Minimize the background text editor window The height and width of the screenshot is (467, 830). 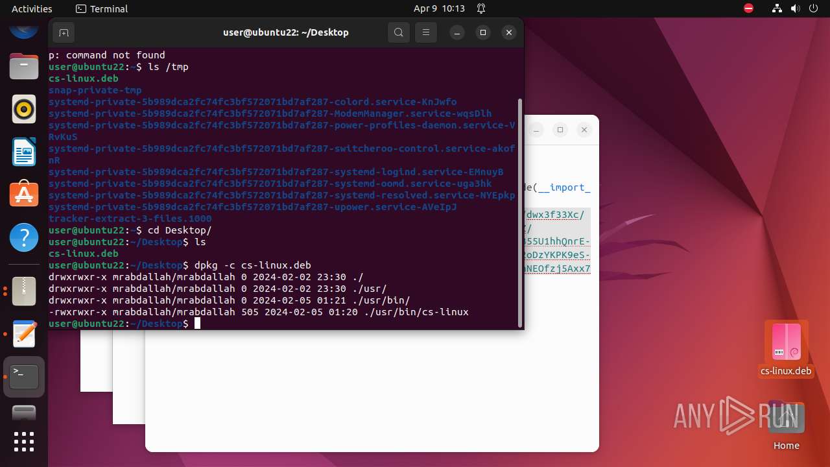(x=536, y=130)
